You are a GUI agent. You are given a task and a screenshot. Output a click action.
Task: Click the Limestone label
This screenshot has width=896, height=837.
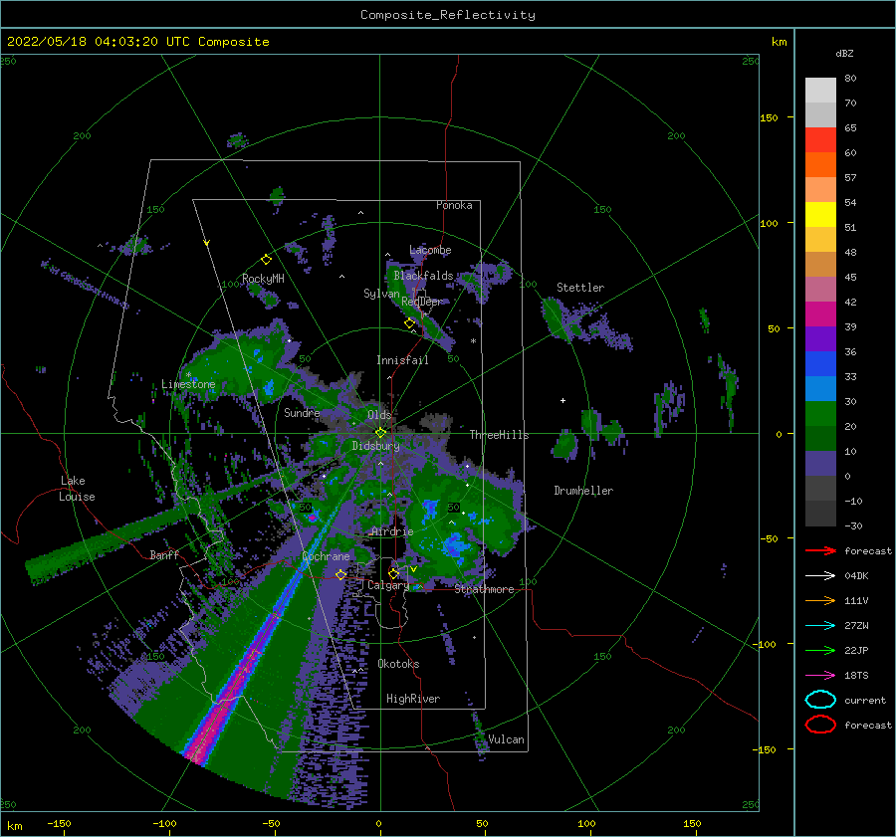(188, 384)
